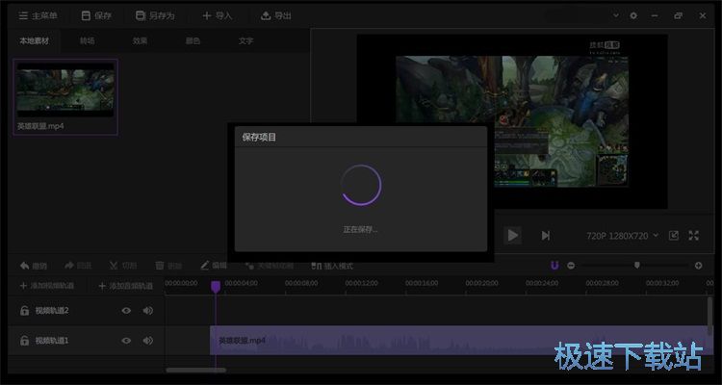Open the 720P 1280X720 resolution dropdown

623,236
